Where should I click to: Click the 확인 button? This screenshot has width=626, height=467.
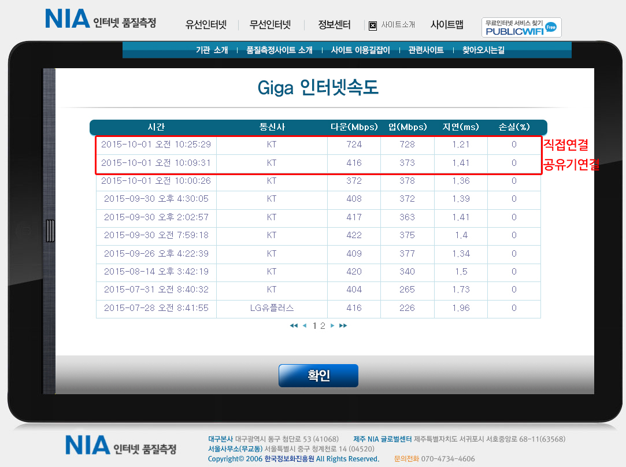(x=318, y=376)
